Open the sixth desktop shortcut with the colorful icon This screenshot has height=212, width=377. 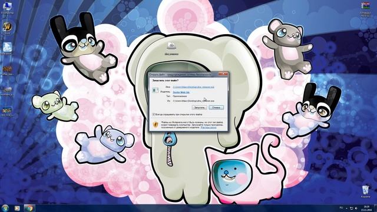pos(7,112)
